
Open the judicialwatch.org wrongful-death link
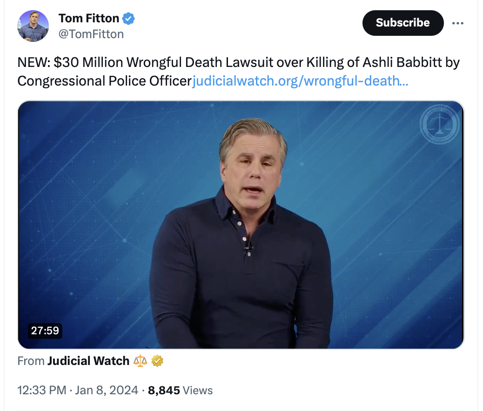tap(301, 81)
